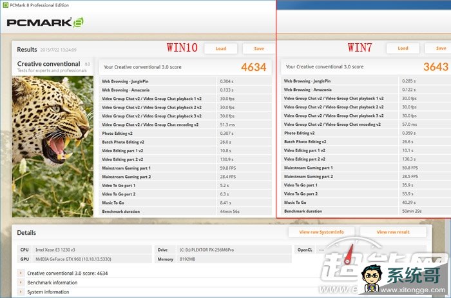
Task: Select Photo Editing v2 row in WIN10
Action: click(x=186, y=134)
